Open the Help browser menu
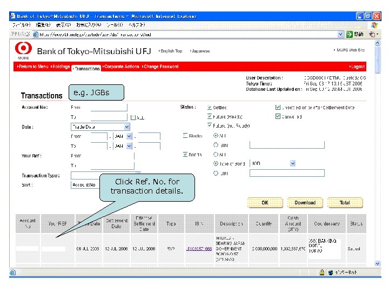The image size is (389, 292). coord(137,25)
